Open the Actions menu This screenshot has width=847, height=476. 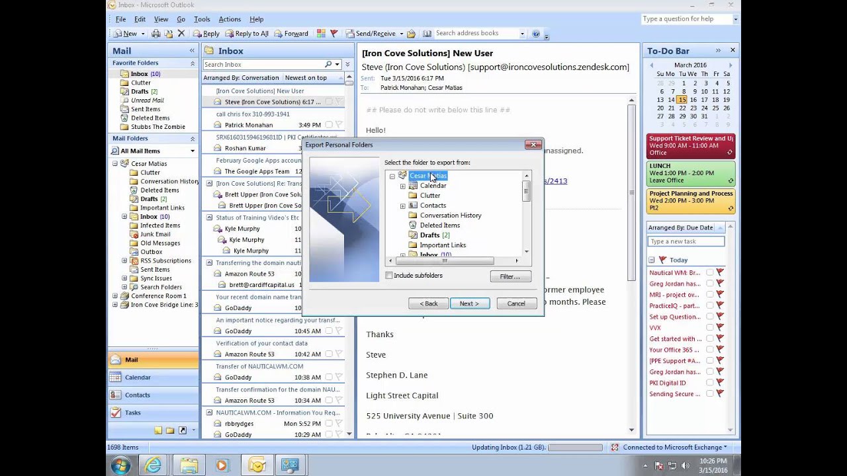click(230, 19)
